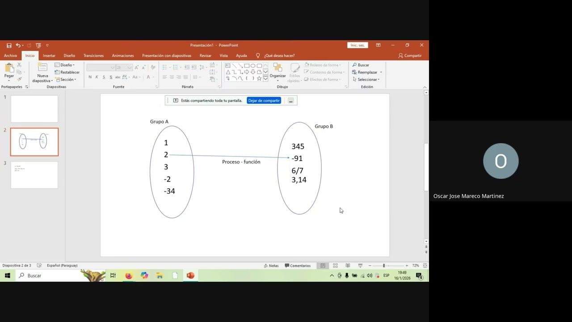Open the Archivo tab
The width and height of the screenshot is (572, 322).
coord(10,55)
